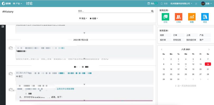
Task: Open the 订单 shortcut menu
Action: tap(178, 35)
